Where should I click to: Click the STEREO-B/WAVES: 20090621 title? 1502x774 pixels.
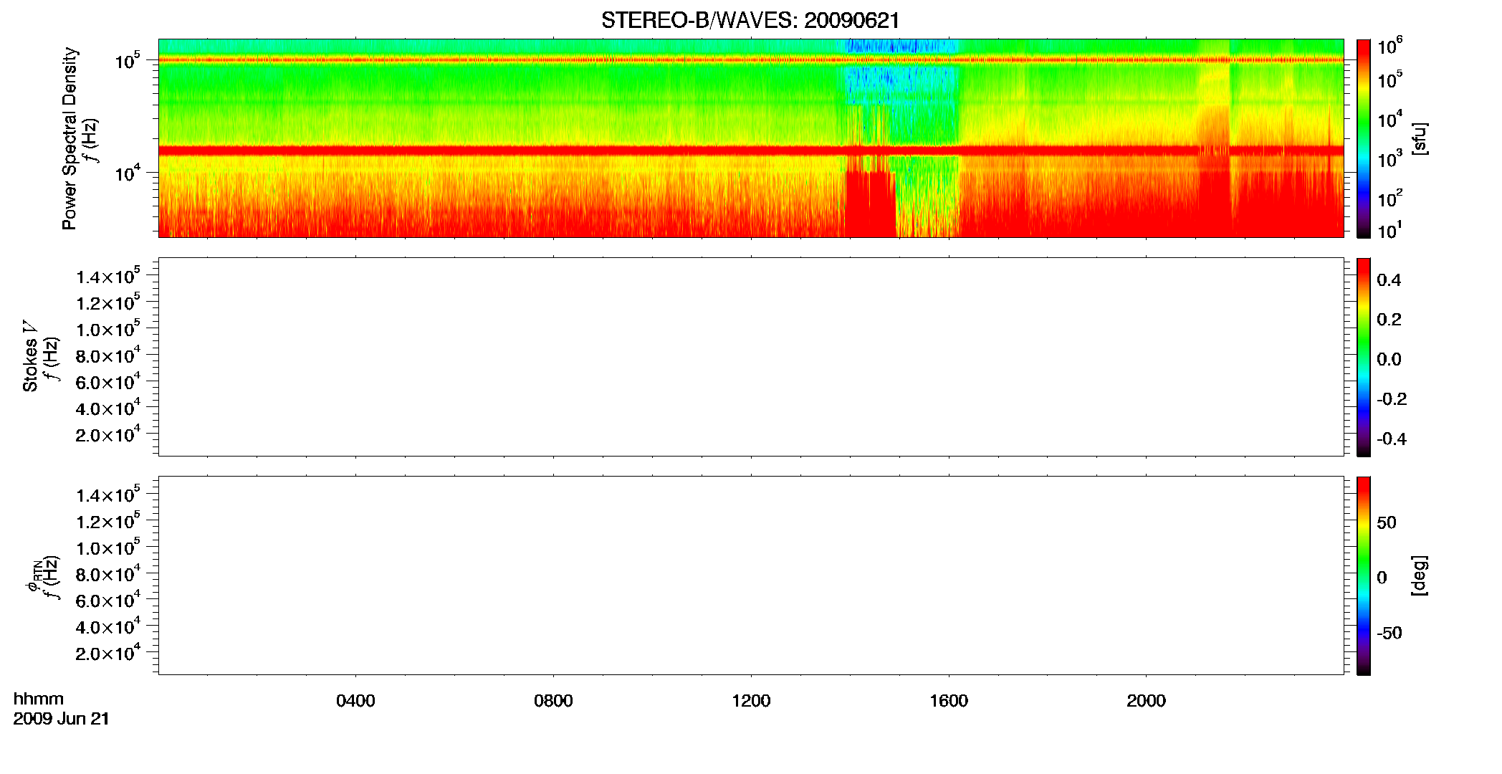pos(750,21)
